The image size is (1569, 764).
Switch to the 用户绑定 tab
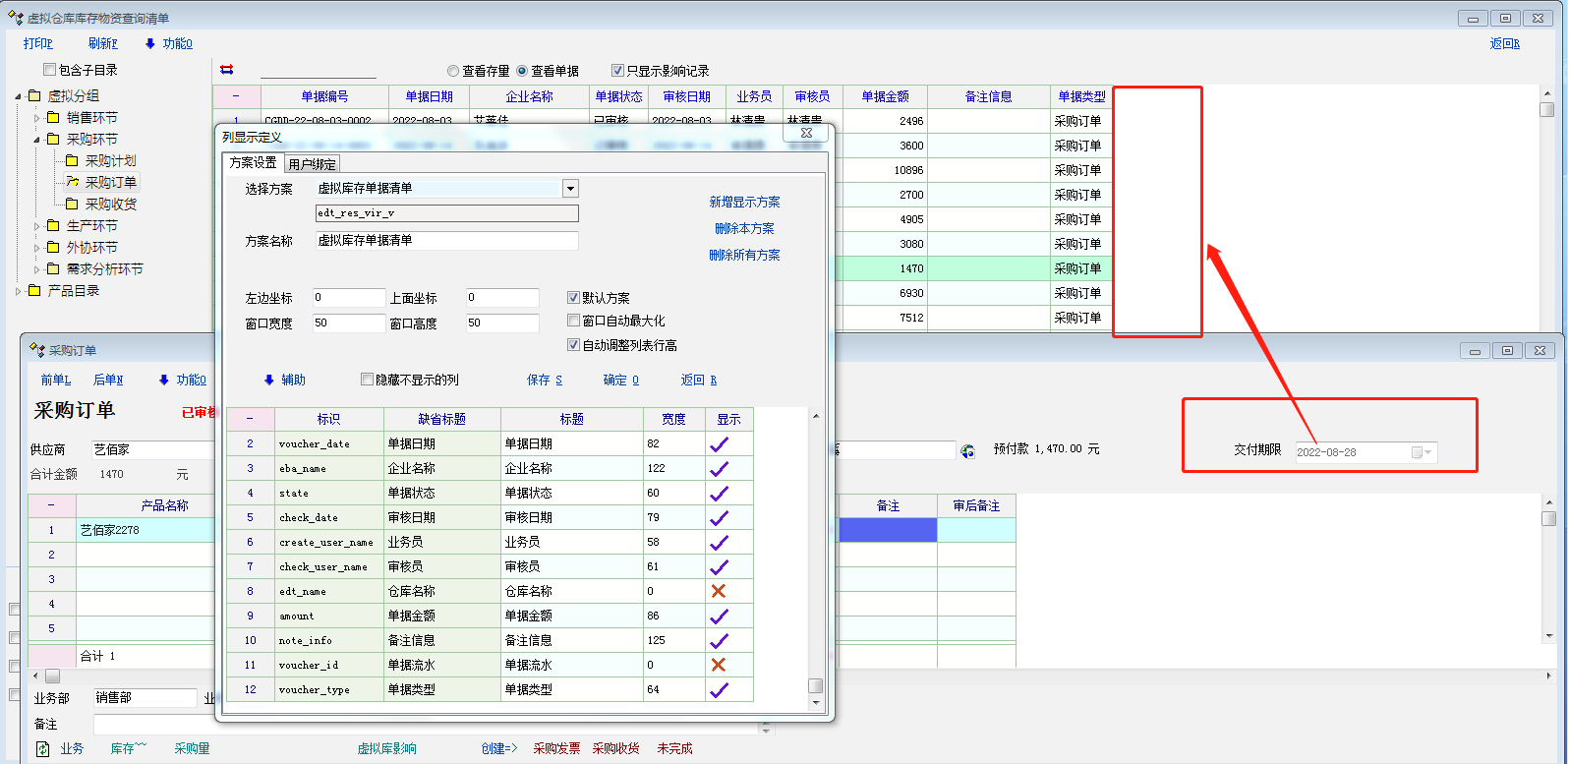(x=312, y=164)
